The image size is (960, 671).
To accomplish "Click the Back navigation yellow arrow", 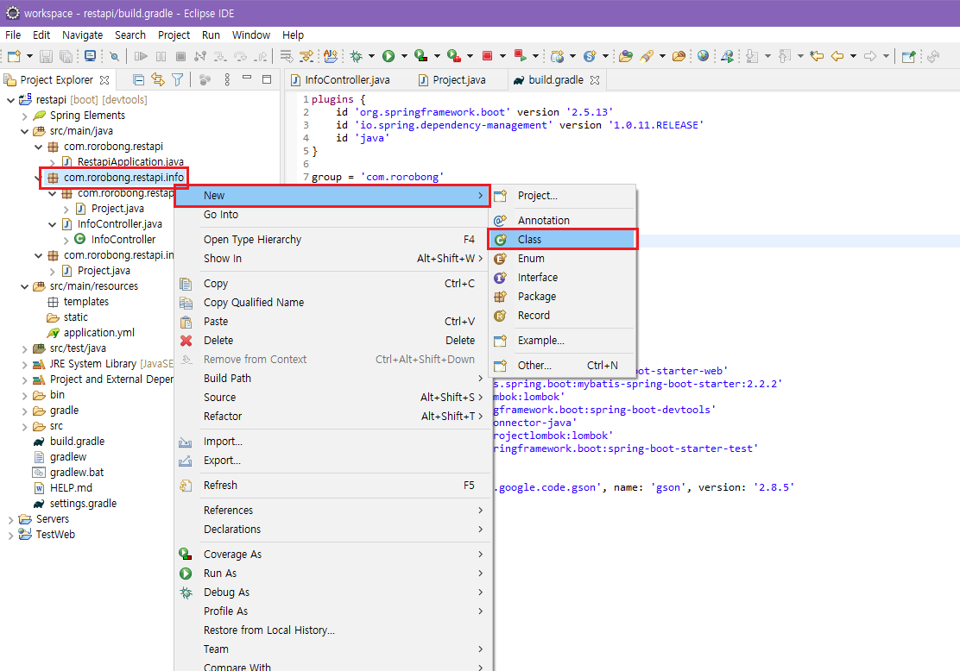I will tap(837, 56).
